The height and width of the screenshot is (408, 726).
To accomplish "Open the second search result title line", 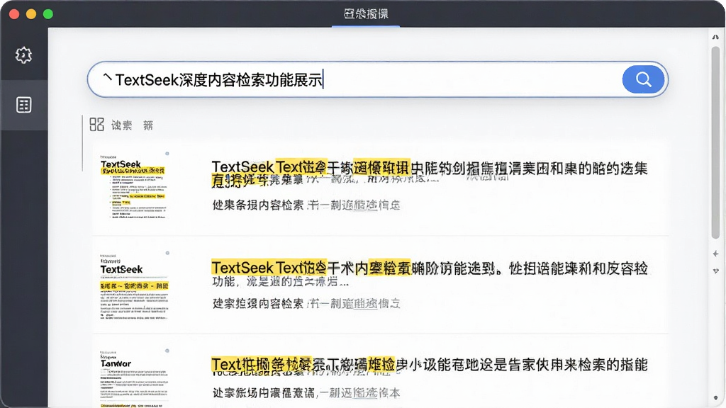I will click(429, 268).
